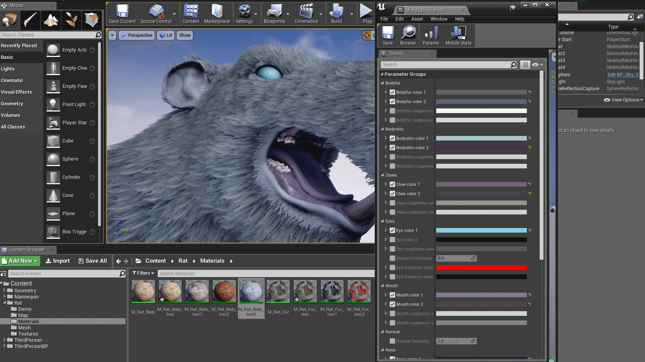Collapse the Claws parameter group
The height and width of the screenshot is (362, 645).
(382, 175)
